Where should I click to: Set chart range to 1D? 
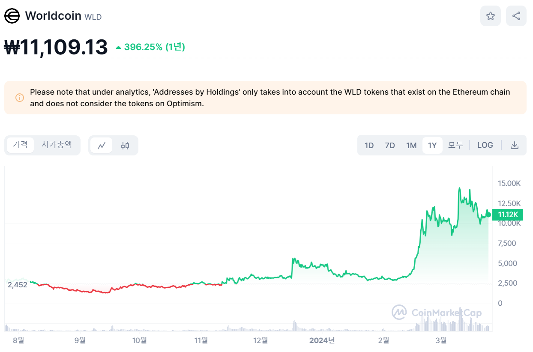click(x=369, y=145)
